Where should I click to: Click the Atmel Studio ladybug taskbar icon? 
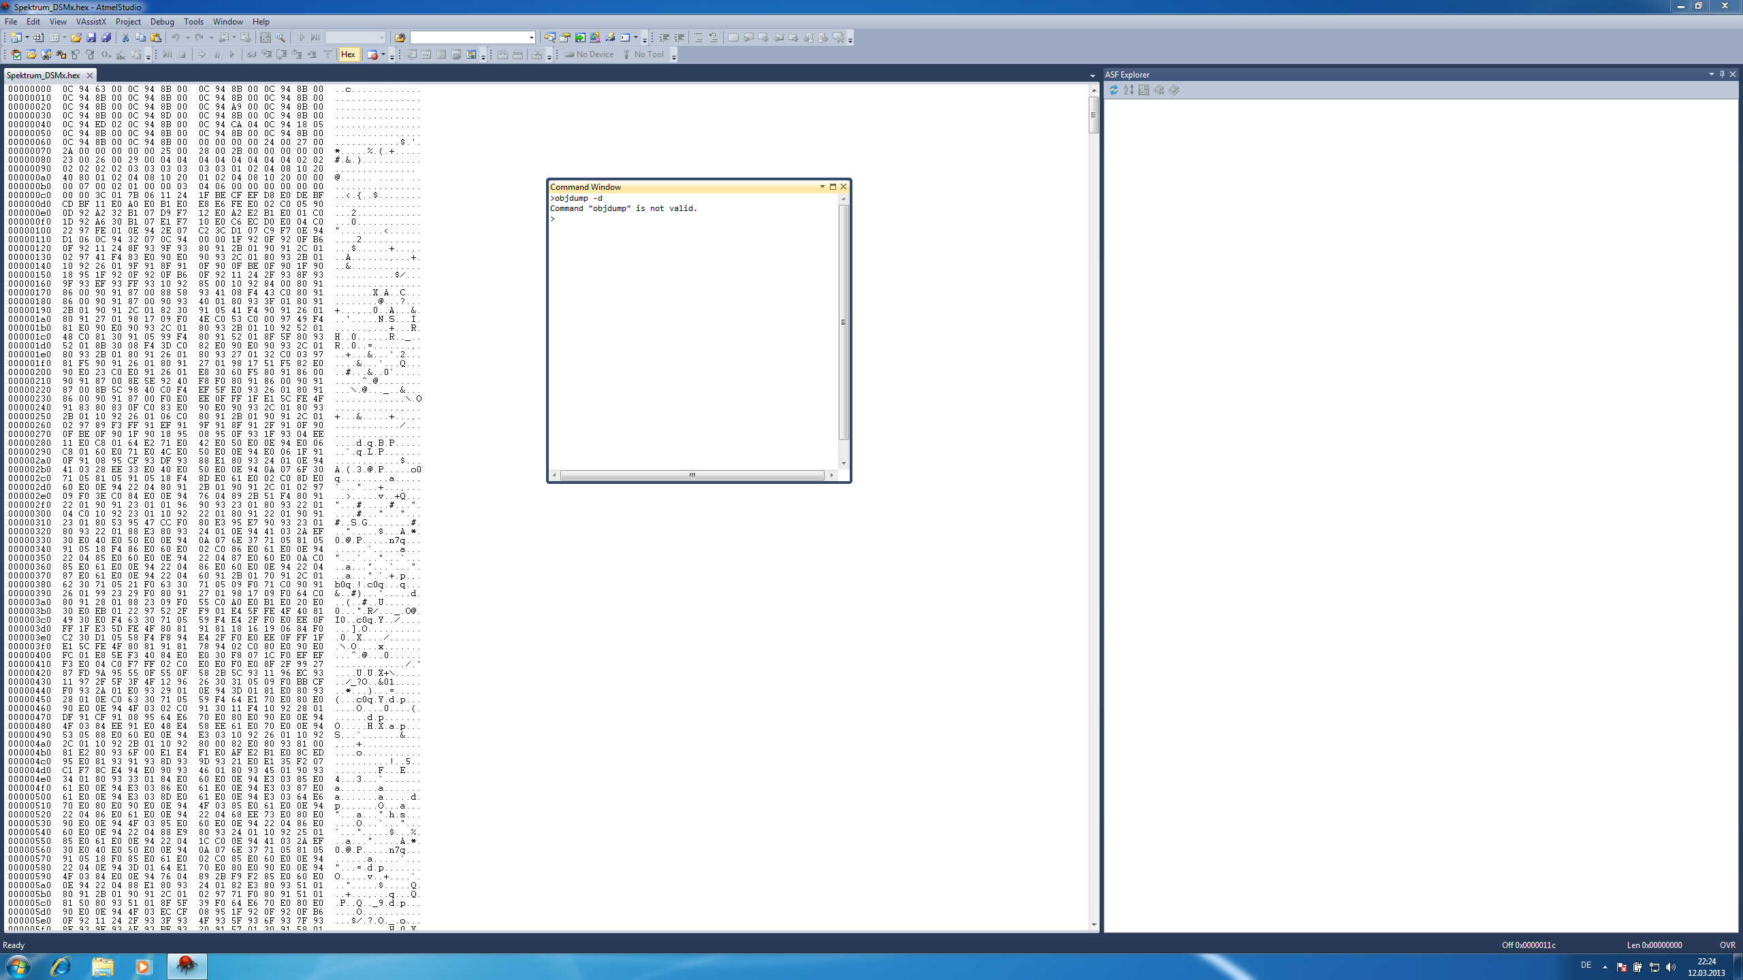187,966
